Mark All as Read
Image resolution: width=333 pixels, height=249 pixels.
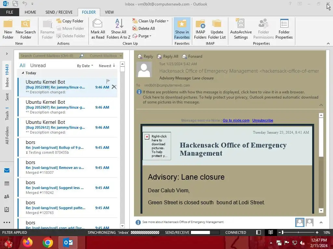pyautogui.click(x=98, y=29)
